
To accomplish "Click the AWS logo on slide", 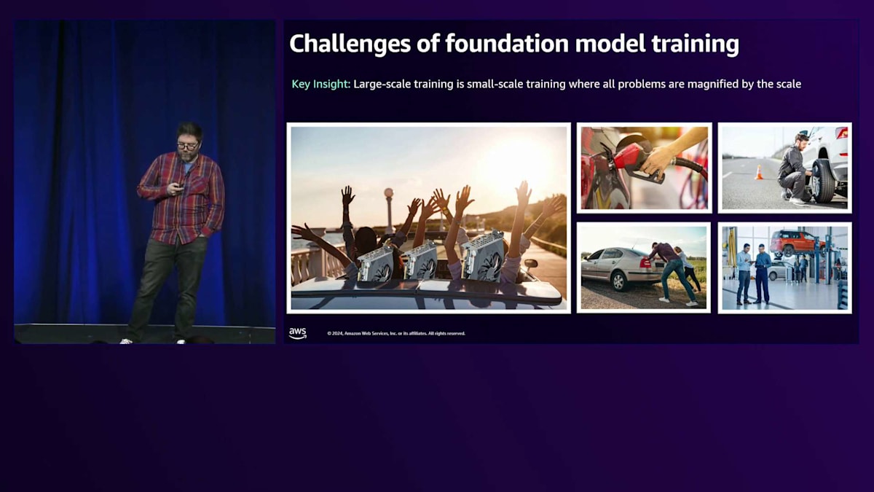I will (297, 333).
